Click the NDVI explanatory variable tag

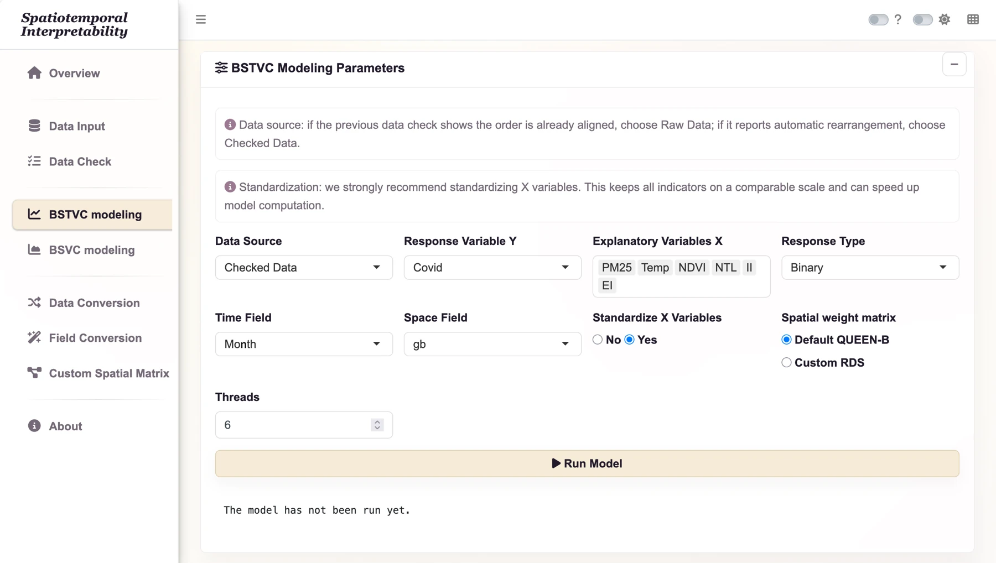coord(692,268)
